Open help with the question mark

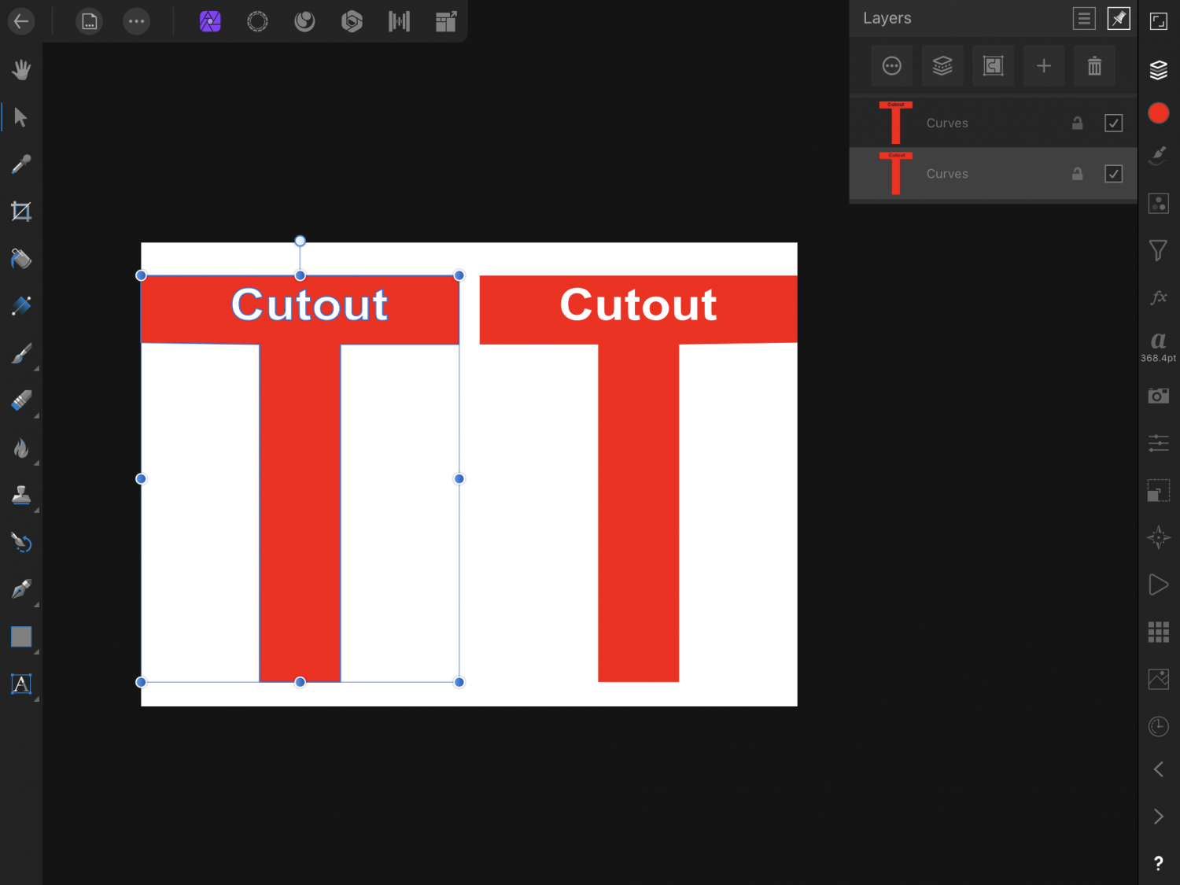[x=1159, y=864]
